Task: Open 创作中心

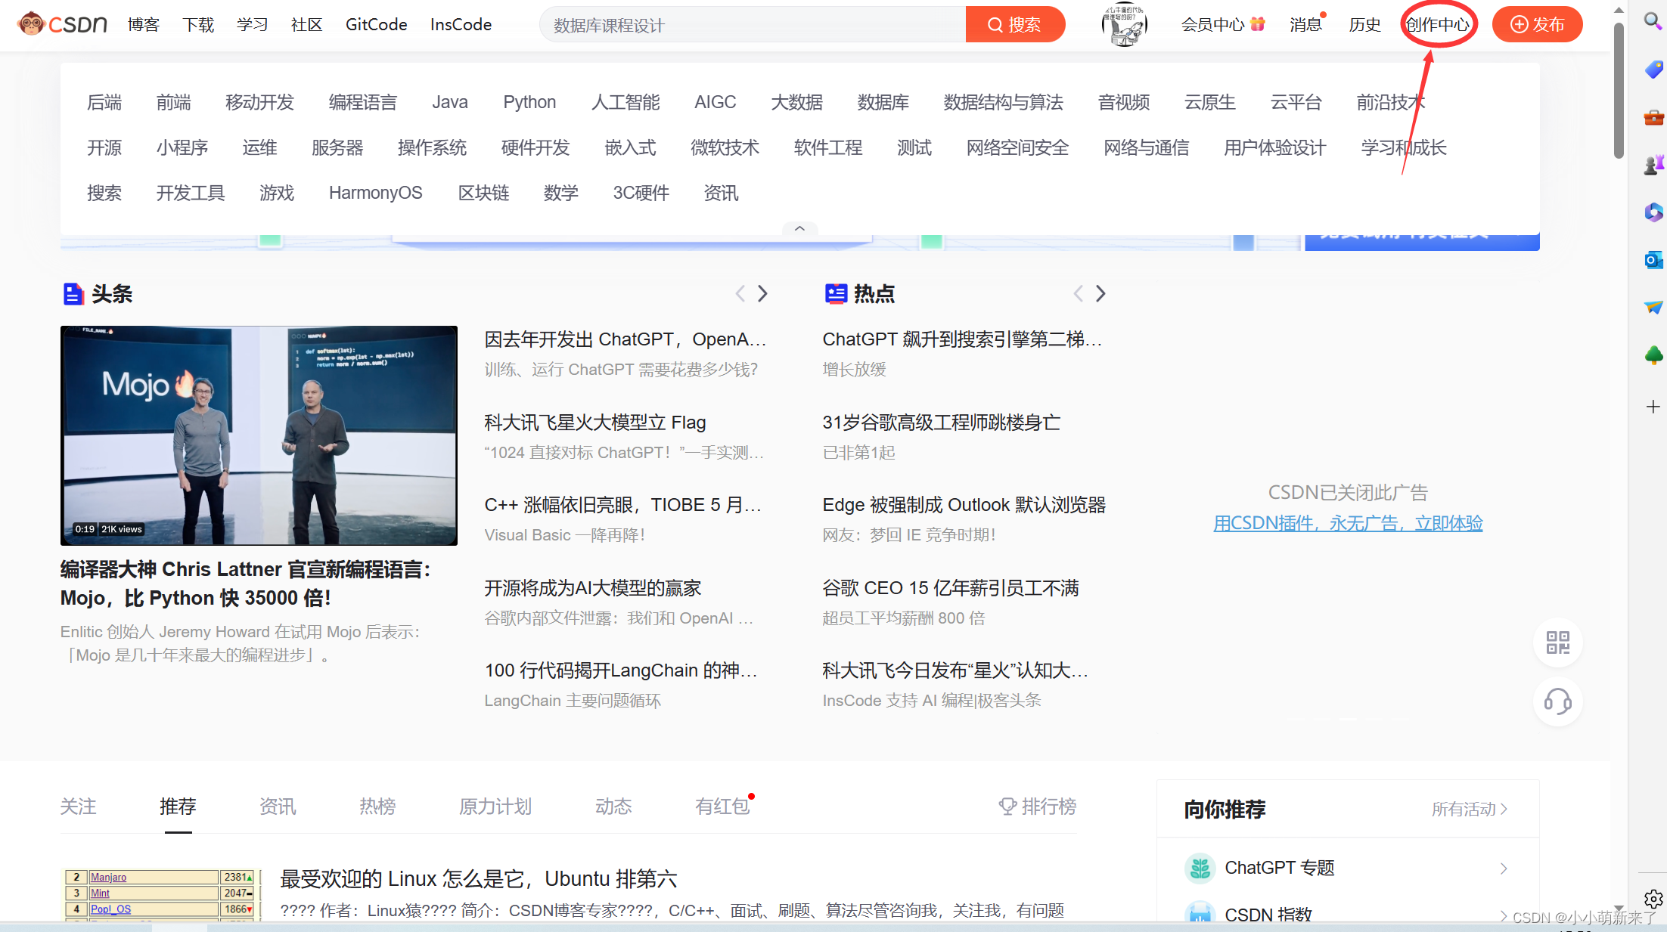Action: (1438, 24)
